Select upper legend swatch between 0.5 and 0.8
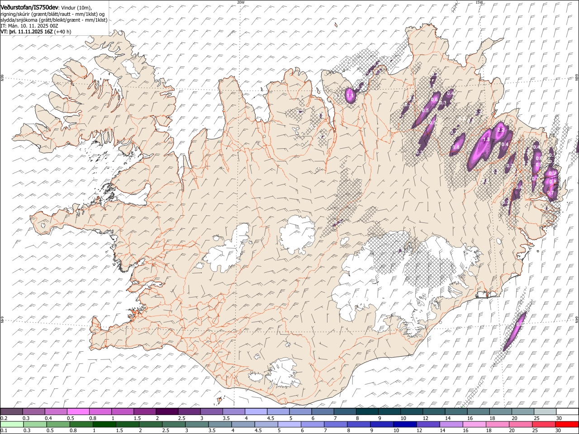Image resolution: width=579 pixels, height=434 pixels. pos(78,412)
